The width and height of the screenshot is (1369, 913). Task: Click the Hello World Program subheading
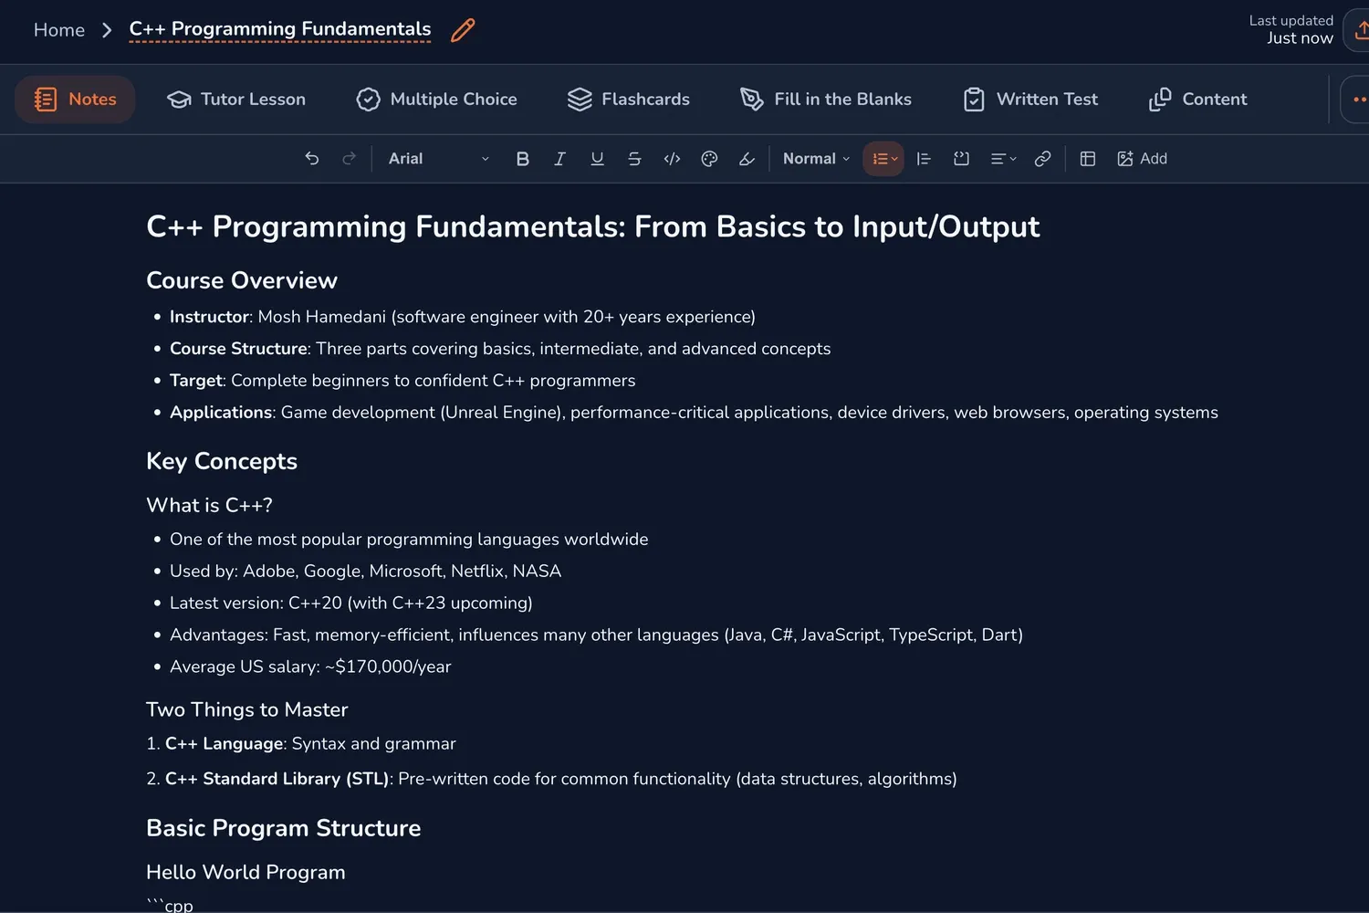pyautogui.click(x=246, y=872)
